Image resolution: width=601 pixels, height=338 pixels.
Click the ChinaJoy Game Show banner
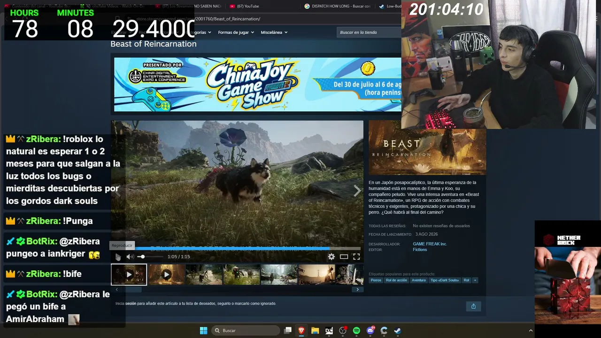[x=258, y=84]
